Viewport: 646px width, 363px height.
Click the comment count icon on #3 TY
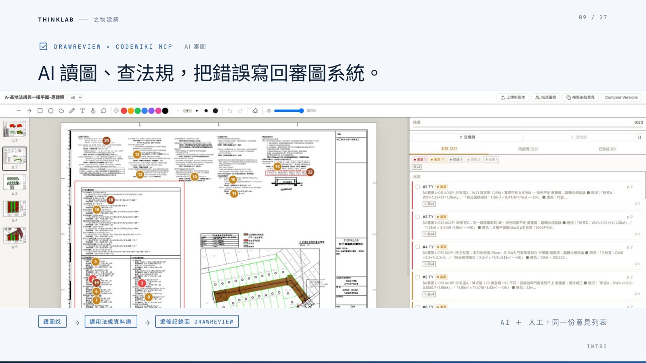click(637, 234)
